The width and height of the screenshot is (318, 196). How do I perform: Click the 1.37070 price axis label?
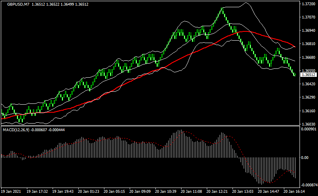pyautogui.click(x=308, y=17)
